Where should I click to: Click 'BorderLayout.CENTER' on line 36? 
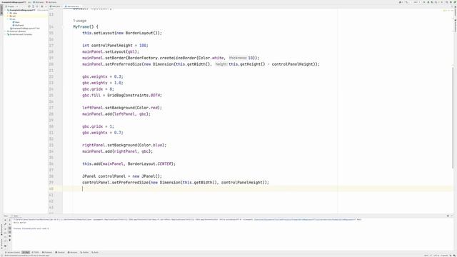coord(150,163)
